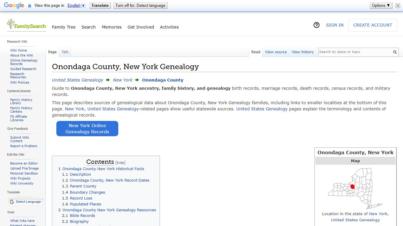This screenshot has width=403, height=226.
Task: Jump to 1.4 Boundary Changes section
Action: click(87, 192)
